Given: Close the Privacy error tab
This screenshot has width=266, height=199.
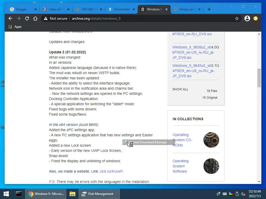Looking at the screenshot, I should pyautogui.click(x=199, y=9).
